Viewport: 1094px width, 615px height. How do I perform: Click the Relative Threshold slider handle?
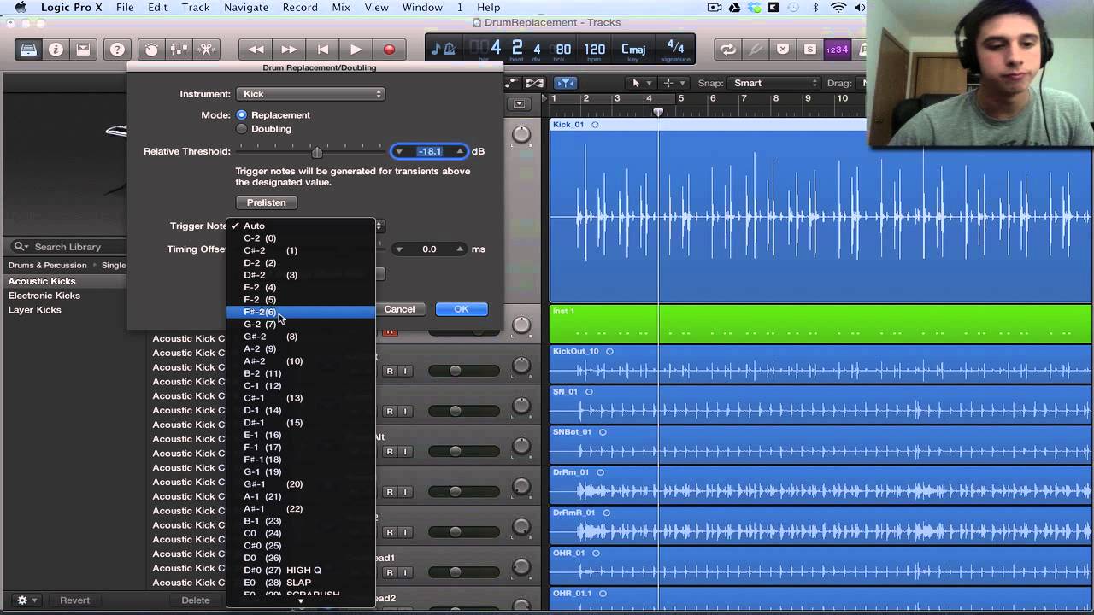pyautogui.click(x=317, y=152)
